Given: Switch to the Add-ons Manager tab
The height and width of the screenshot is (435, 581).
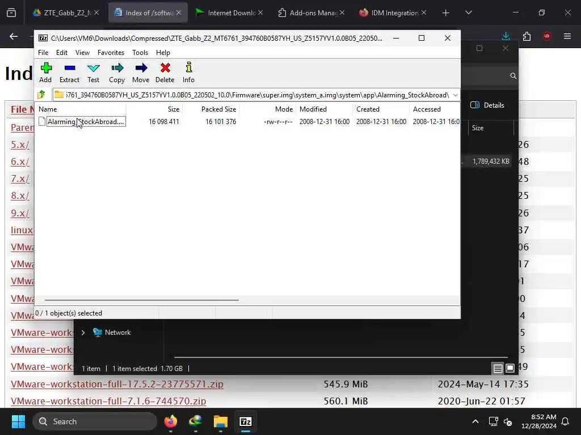Looking at the screenshot, I should click(x=311, y=12).
